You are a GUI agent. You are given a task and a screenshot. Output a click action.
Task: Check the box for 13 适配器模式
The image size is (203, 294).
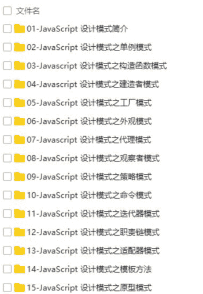click(x=7, y=251)
